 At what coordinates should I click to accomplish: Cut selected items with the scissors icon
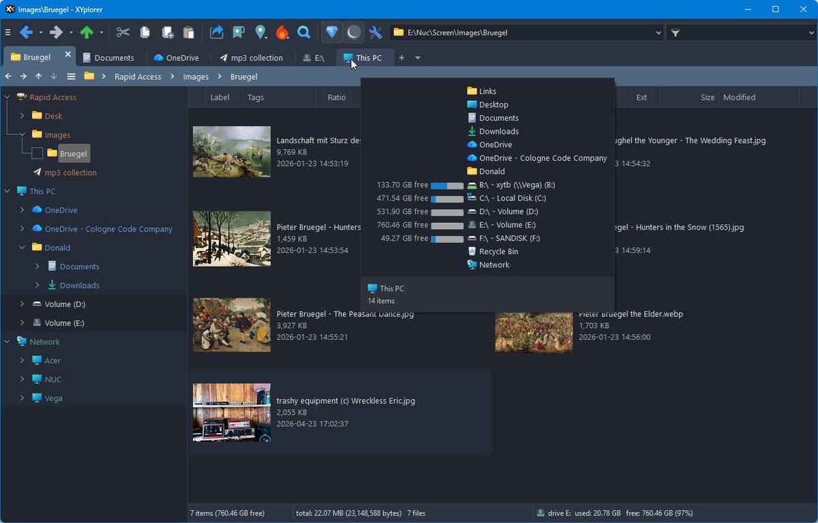(123, 32)
